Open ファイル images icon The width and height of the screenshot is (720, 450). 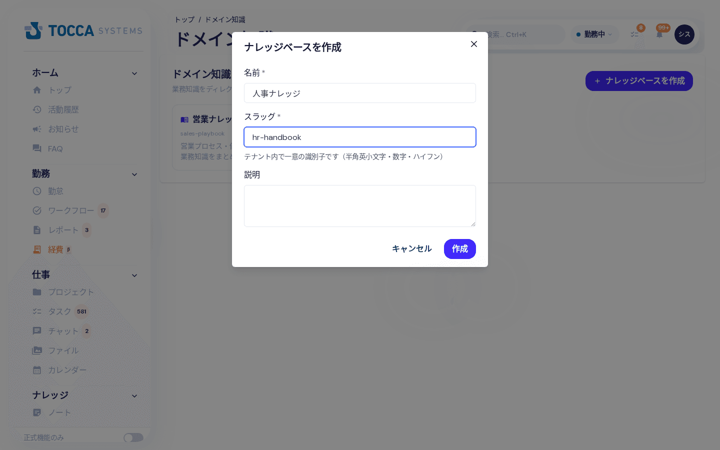(37, 350)
